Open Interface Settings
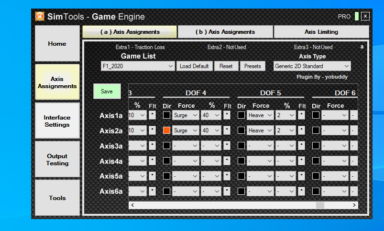This screenshot has height=231, width=384. [57, 121]
